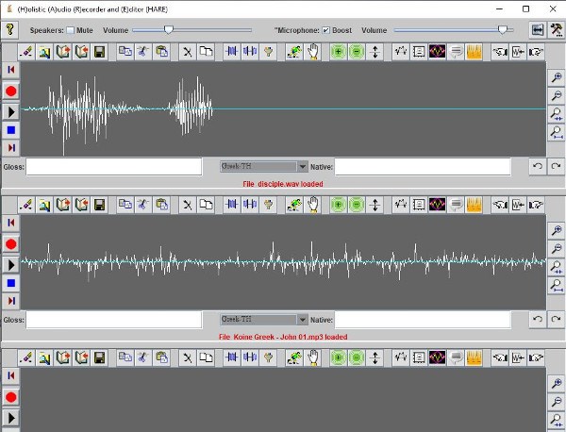Click the hand tool icon in second toolbar
The image size is (566, 432).
click(313, 205)
